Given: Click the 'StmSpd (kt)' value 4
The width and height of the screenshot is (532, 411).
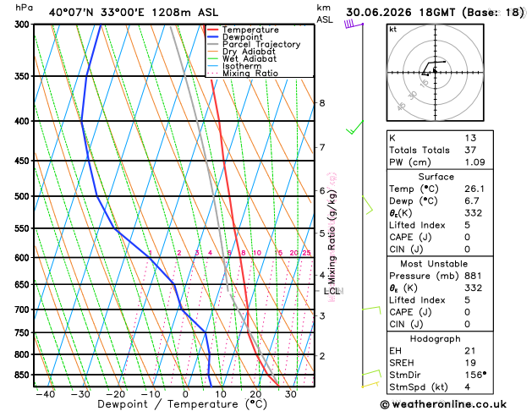Looking at the screenshot, I should pos(468,387).
